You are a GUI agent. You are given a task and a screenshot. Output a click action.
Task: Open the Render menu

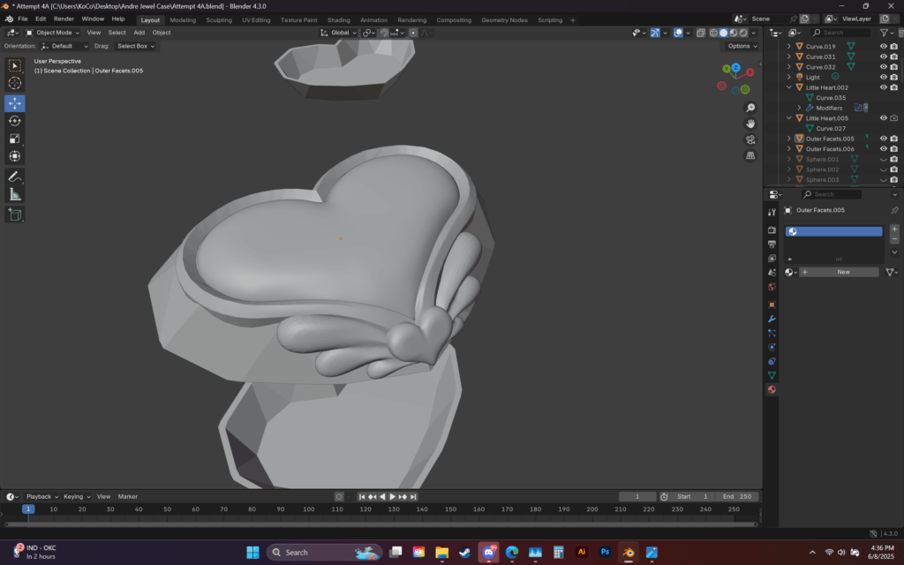[64, 19]
